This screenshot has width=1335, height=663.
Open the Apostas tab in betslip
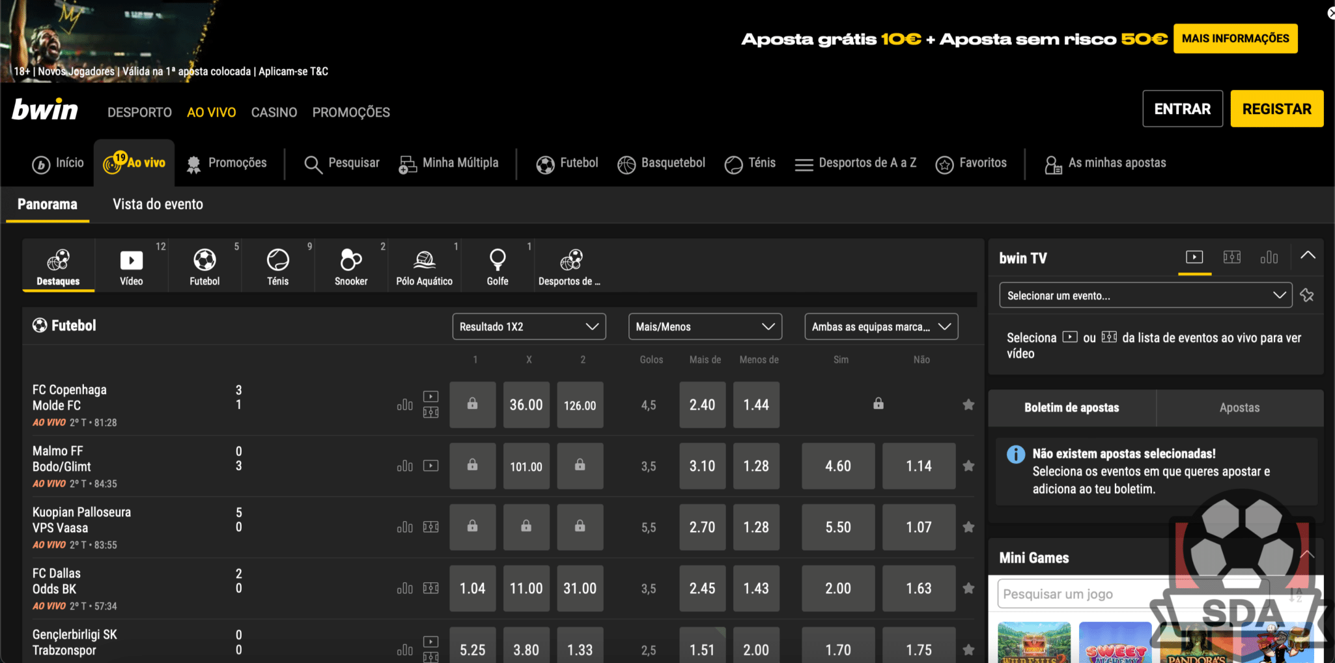pyautogui.click(x=1239, y=408)
